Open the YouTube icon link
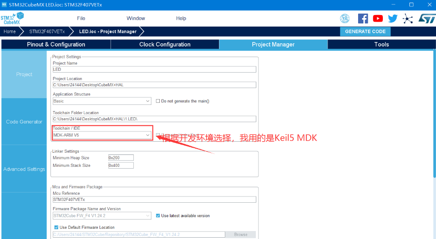436x239 pixels. pyautogui.click(x=378, y=19)
